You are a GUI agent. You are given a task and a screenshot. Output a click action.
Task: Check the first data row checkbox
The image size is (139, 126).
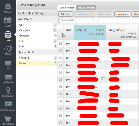point(60,43)
